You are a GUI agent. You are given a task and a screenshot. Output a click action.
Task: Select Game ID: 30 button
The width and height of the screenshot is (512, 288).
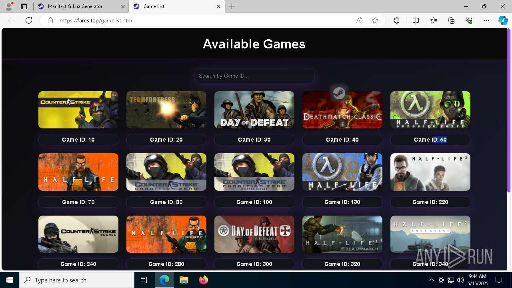[254, 140]
